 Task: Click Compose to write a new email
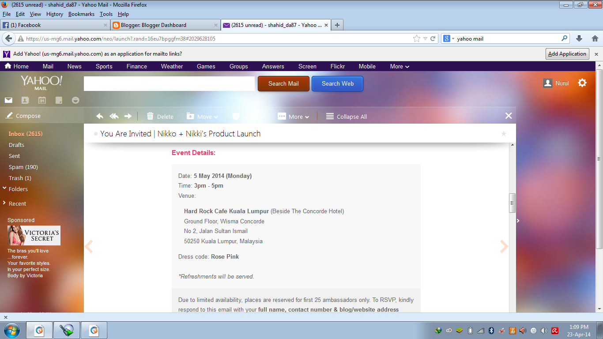coord(23,116)
